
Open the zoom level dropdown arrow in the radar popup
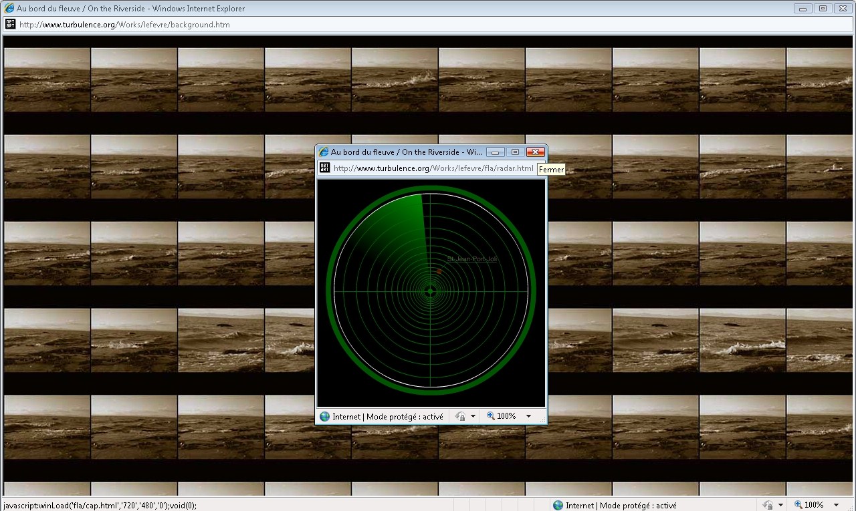[528, 416]
